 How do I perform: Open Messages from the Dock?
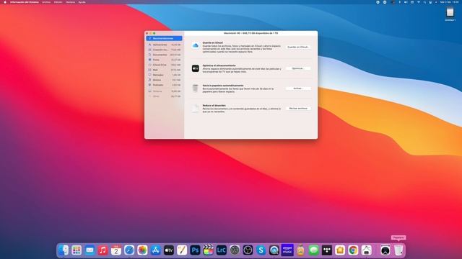(314, 250)
